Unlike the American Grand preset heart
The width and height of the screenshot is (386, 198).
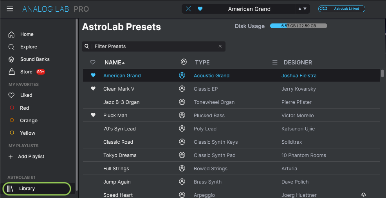point(93,75)
